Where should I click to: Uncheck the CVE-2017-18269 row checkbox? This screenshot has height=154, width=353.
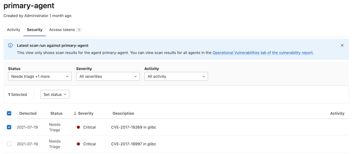9,127
